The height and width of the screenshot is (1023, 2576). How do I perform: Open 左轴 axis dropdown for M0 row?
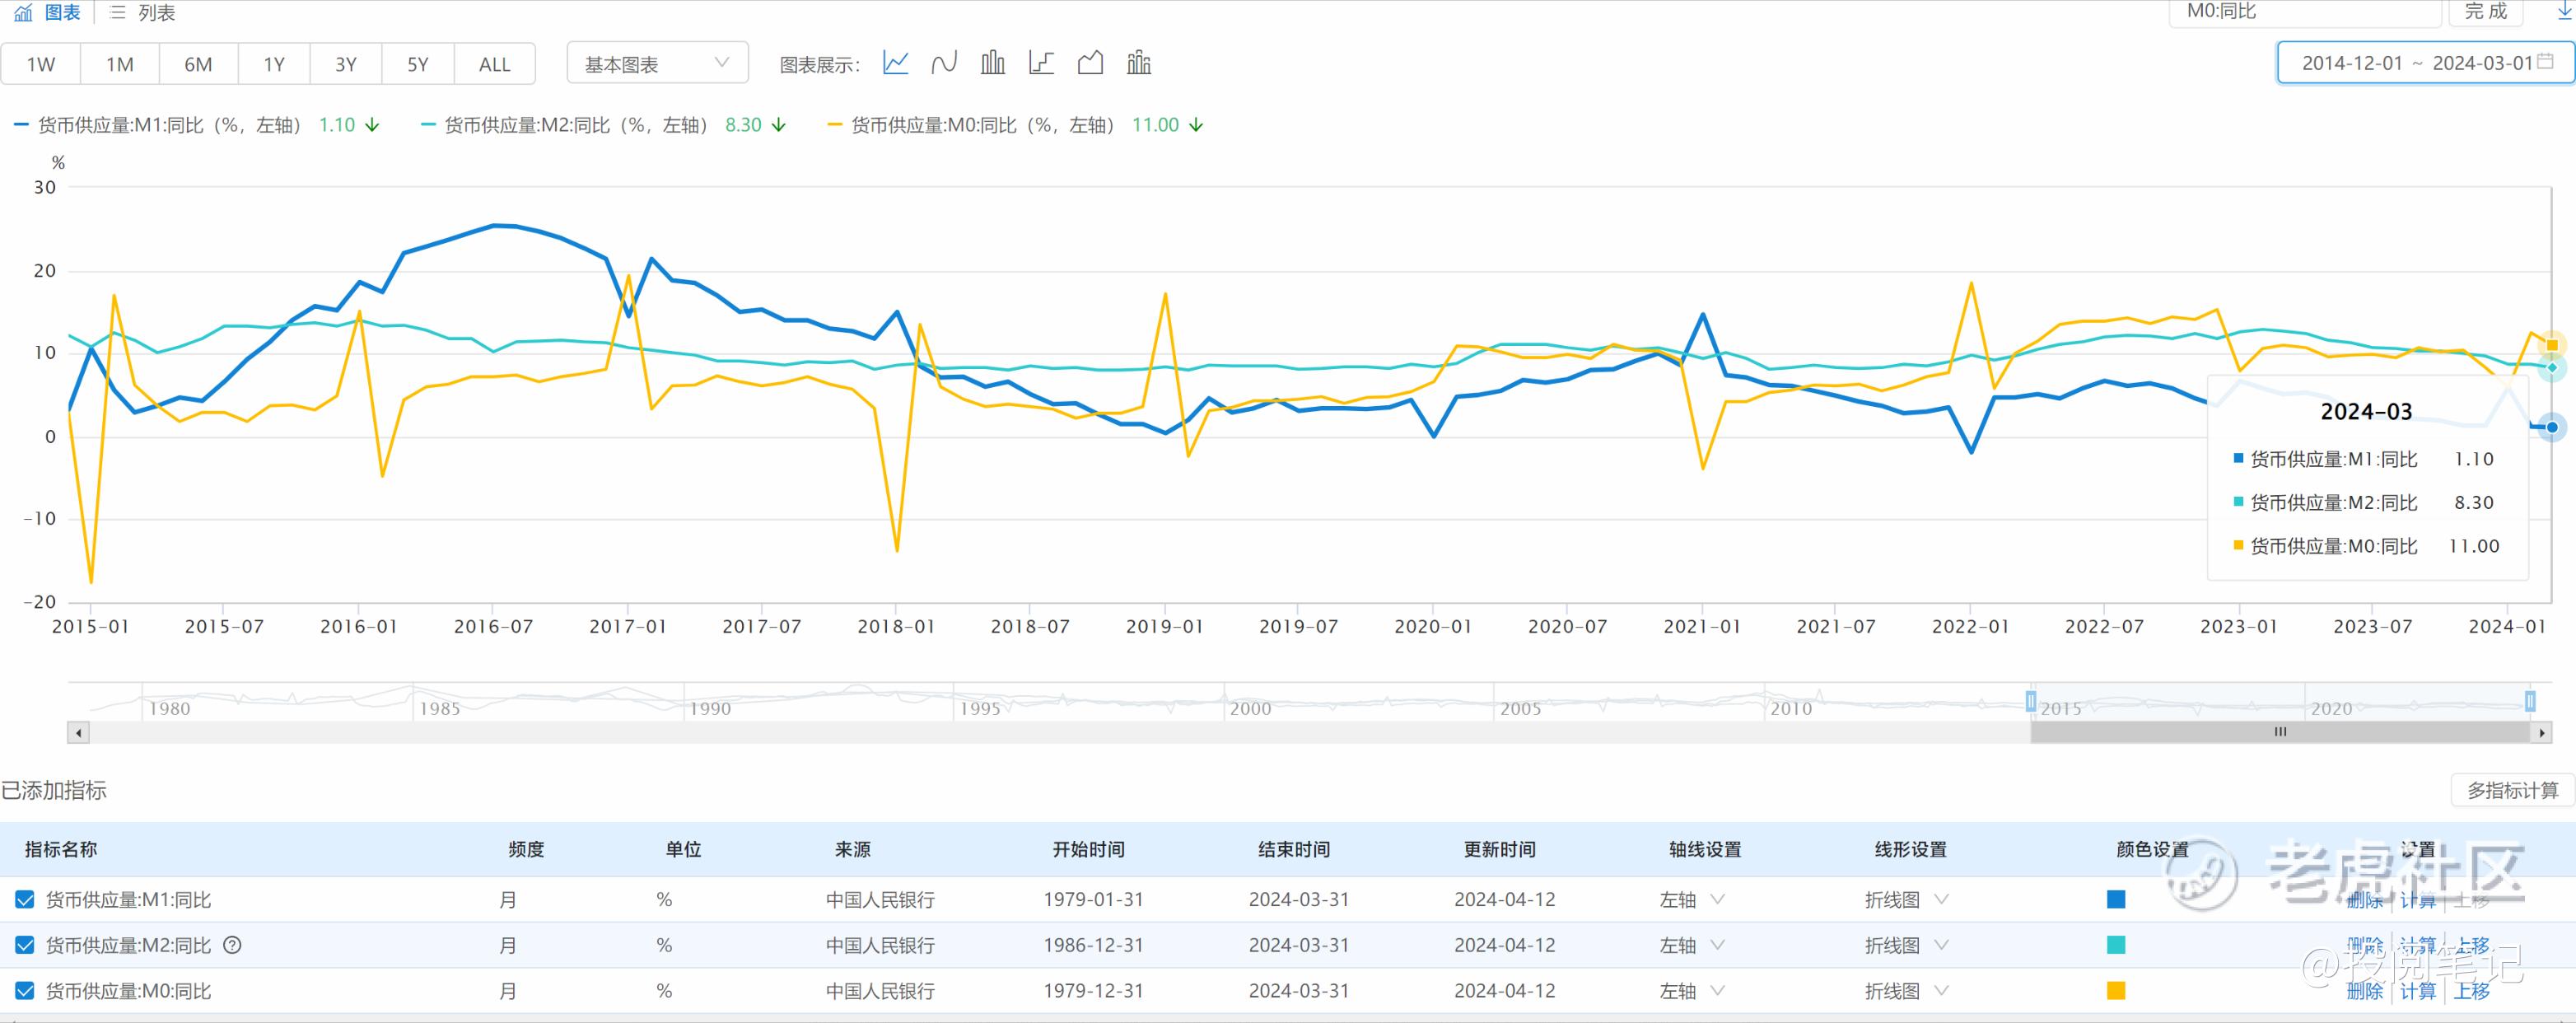pyautogui.click(x=1692, y=991)
